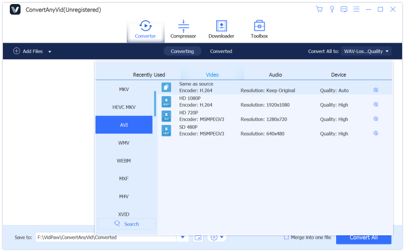Click Resolution: 1280x720 text
This screenshot has width=405, height=252.
click(264, 119)
